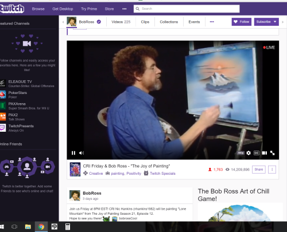
Task: Click the TwitchPresents channel avatar
Action: click(x=3, y=128)
